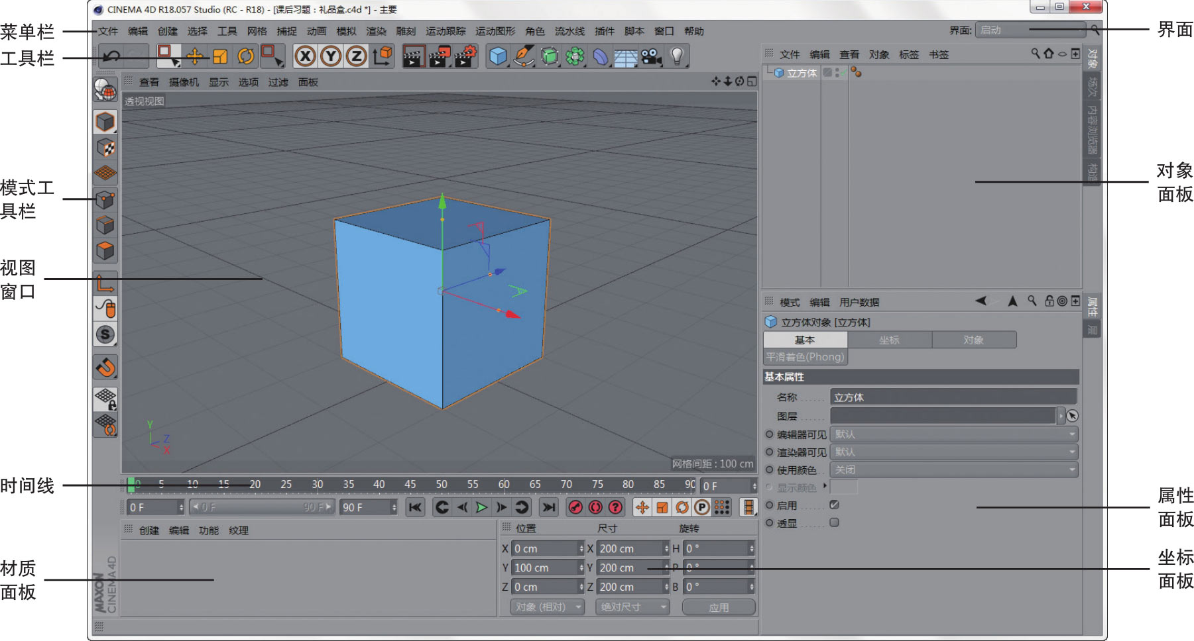Click the position Y 100 cm field
Screen dimensions: 1194x641
548,568
